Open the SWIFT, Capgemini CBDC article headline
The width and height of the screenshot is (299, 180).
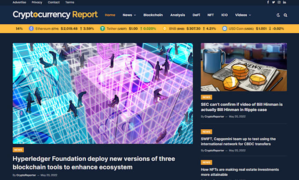point(238,141)
